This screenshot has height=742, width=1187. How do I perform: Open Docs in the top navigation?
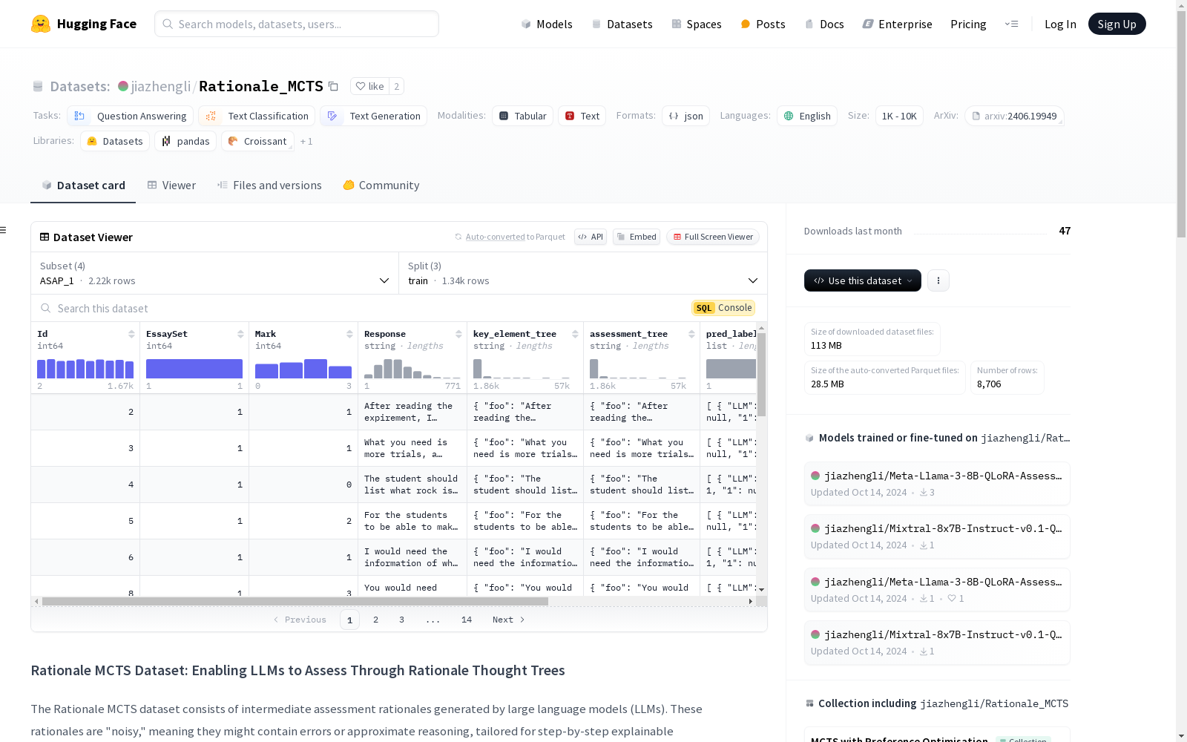pos(824,24)
